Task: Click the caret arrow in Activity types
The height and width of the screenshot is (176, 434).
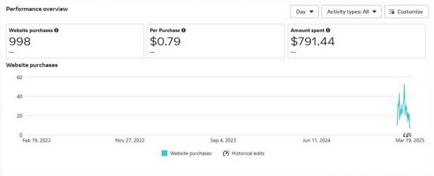Action: pyautogui.click(x=374, y=12)
